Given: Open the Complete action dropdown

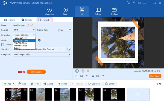Looking at the screenshot, I should tap(42, 55).
